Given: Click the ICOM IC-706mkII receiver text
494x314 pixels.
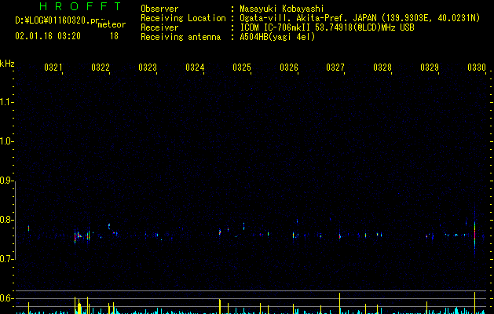Looking at the screenshot, I should 327,27.
